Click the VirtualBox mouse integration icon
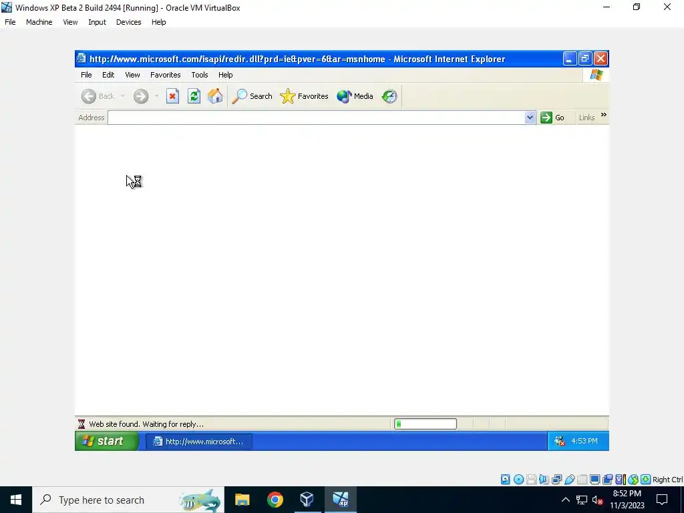The width and height of the screenshot is (684, 513). coord(633,480)
